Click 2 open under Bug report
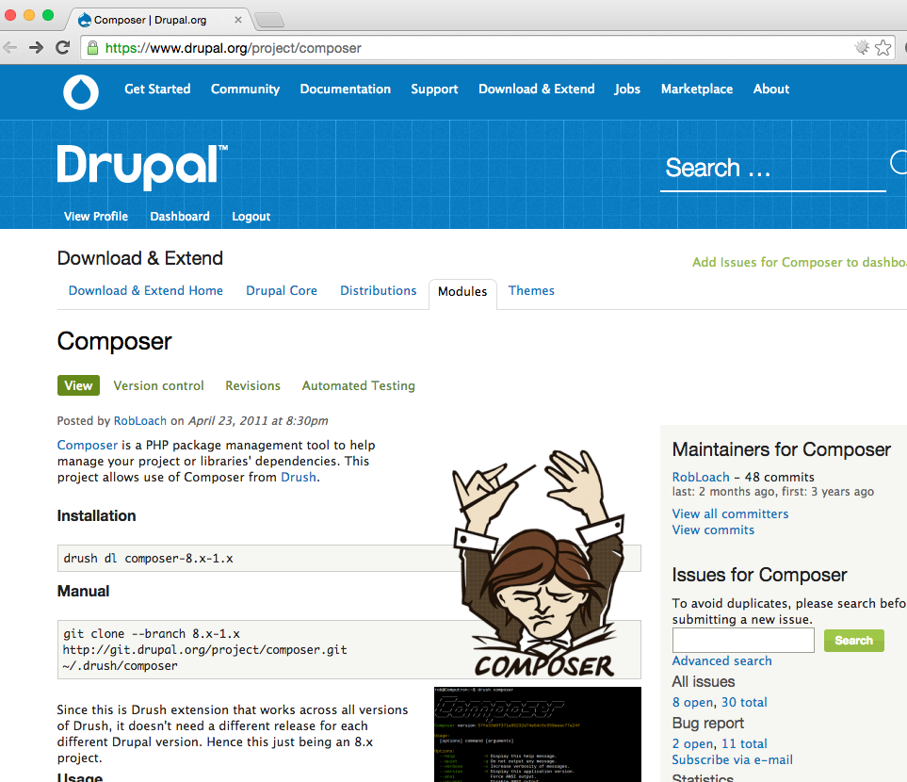This screenshot has height=782, width=907. (692, 743)
